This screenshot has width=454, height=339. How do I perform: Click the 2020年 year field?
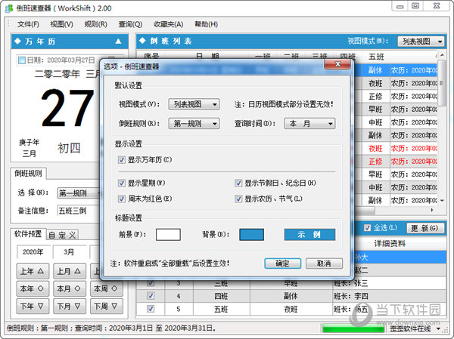point(33,252)
